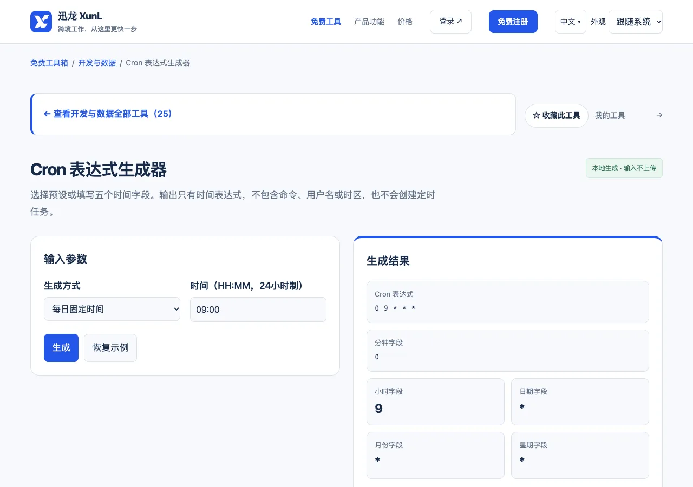Click the 小时字段 value 9

(x=378, y=409)
